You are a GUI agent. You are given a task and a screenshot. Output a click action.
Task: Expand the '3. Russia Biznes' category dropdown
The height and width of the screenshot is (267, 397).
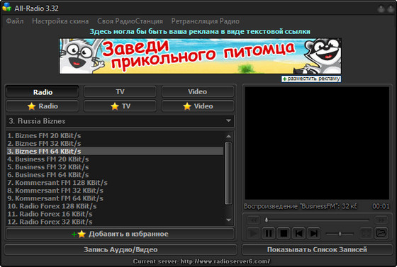[228, 121]
